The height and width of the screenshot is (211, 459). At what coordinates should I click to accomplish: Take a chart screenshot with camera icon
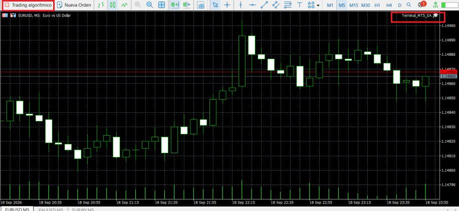(201, 5)
